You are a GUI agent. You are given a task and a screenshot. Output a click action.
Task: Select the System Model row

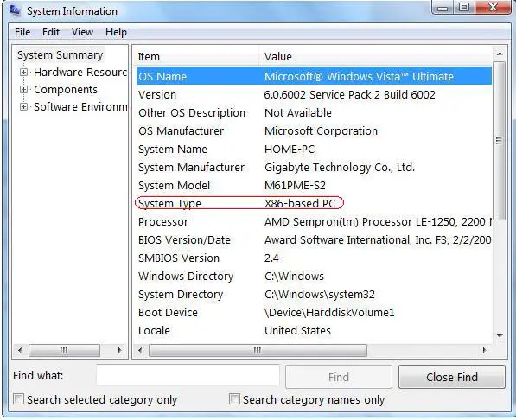coord(314,185)
